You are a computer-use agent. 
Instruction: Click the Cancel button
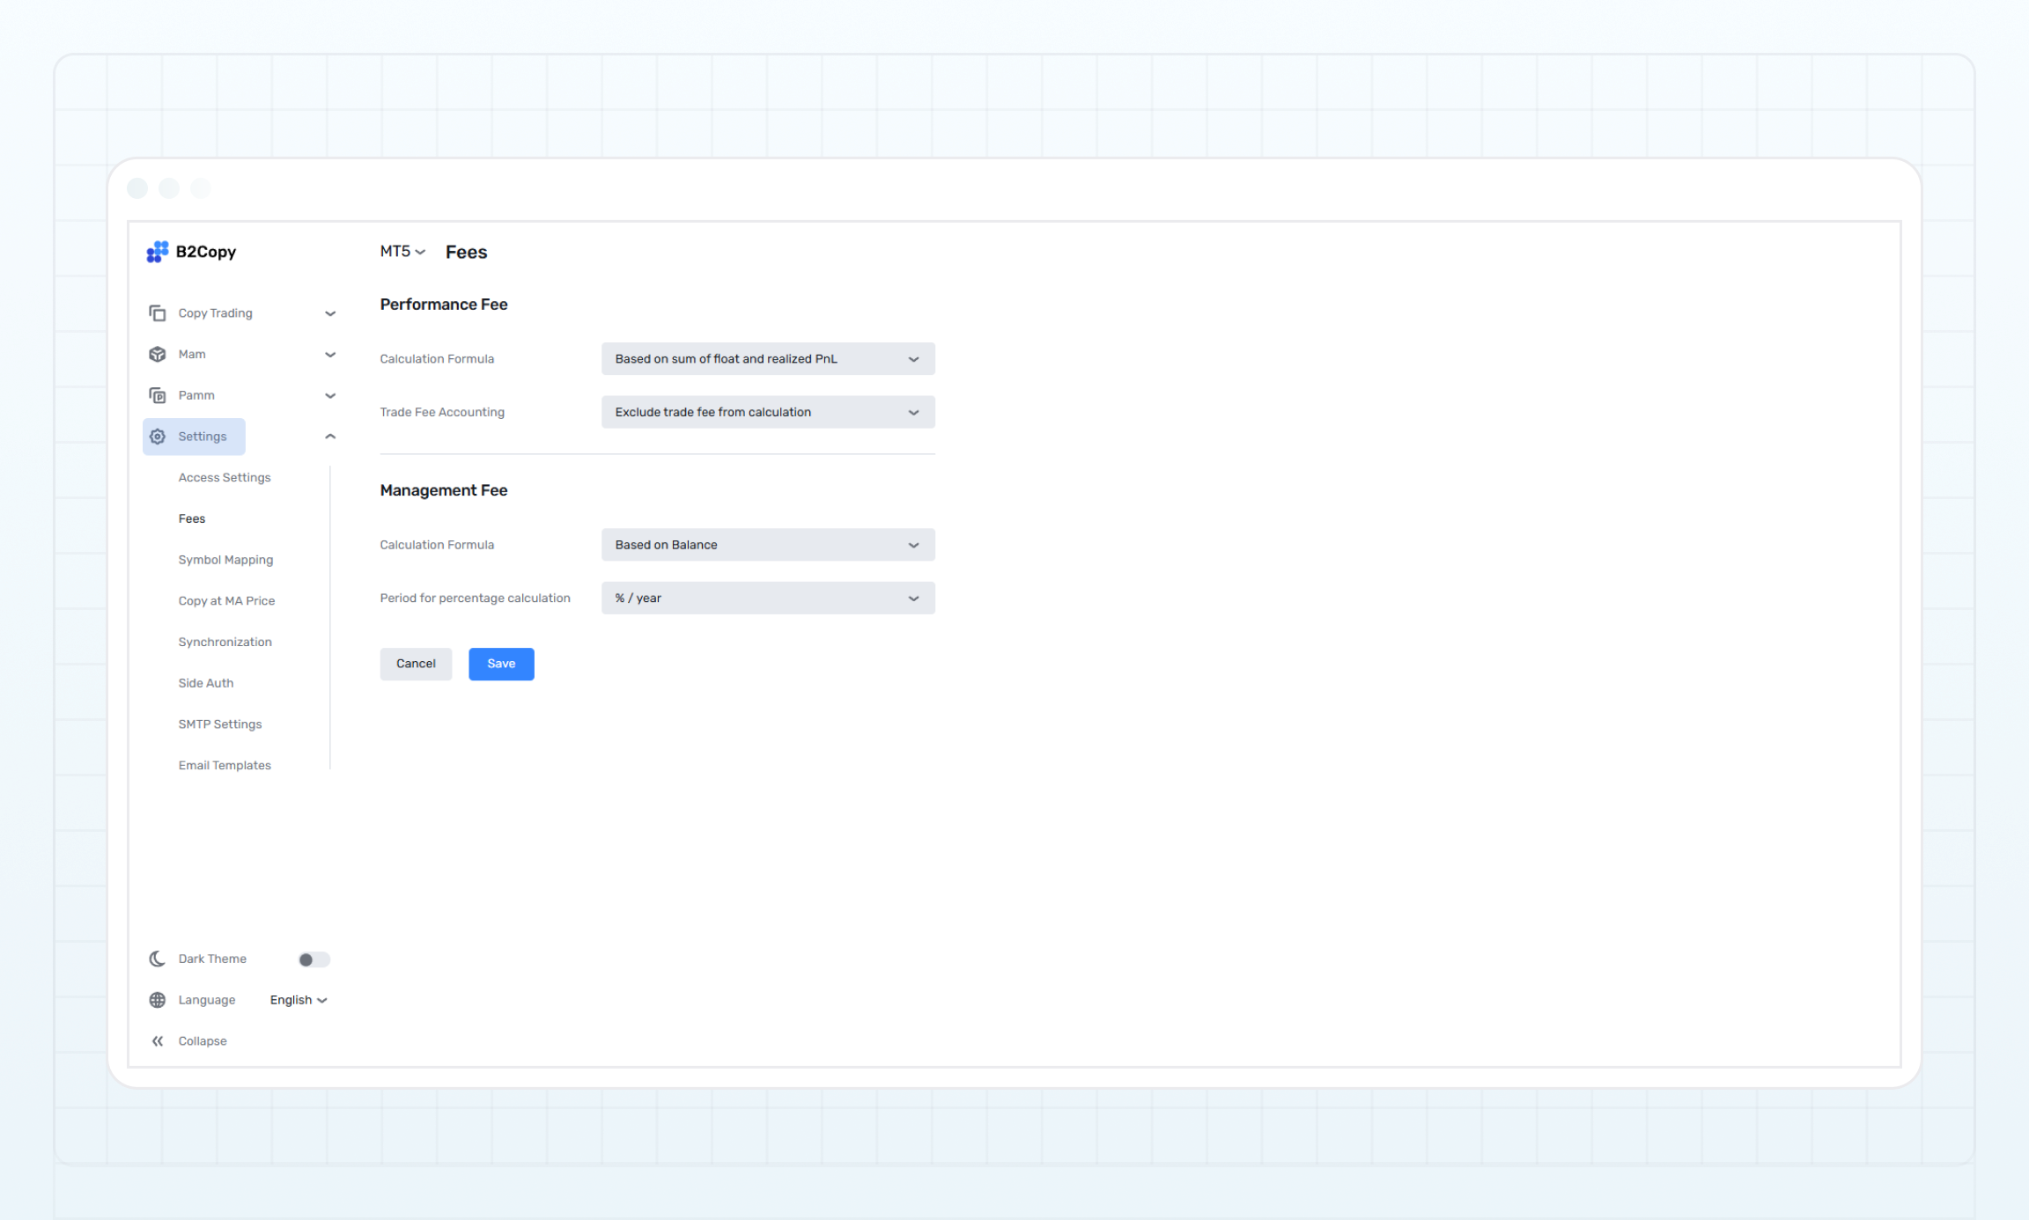pos(416,664)
